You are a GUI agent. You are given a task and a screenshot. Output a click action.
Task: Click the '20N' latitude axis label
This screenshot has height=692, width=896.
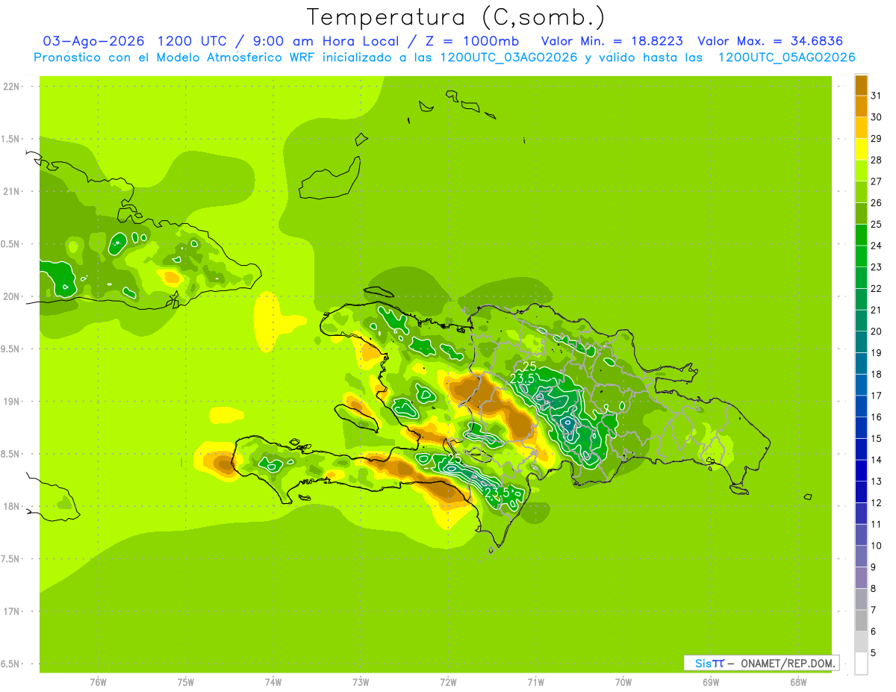[x=11, y=296]
